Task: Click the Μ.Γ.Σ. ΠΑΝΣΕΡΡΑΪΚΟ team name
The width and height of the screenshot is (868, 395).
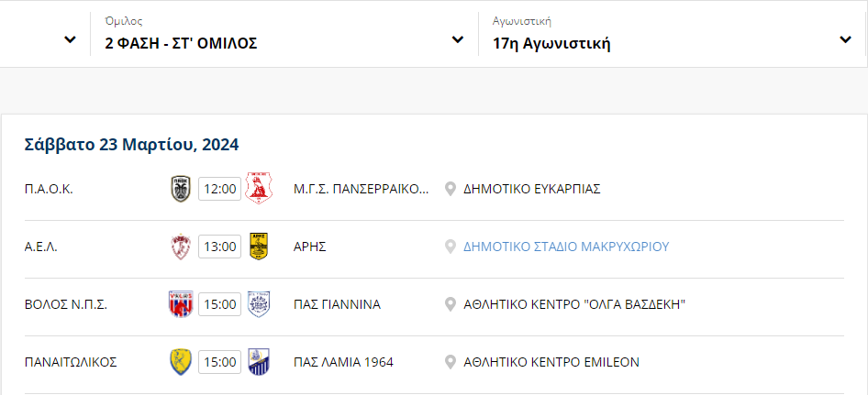Action: (x=361, y=189)
